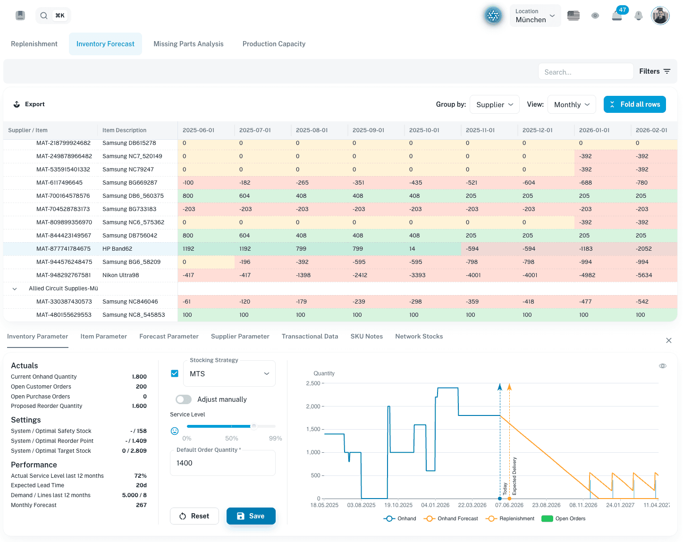Image resolution: width=683 pixels, height=542 pixels.
Task: Adjust the Service Level slider handle
Action: [x=254, y=426]
